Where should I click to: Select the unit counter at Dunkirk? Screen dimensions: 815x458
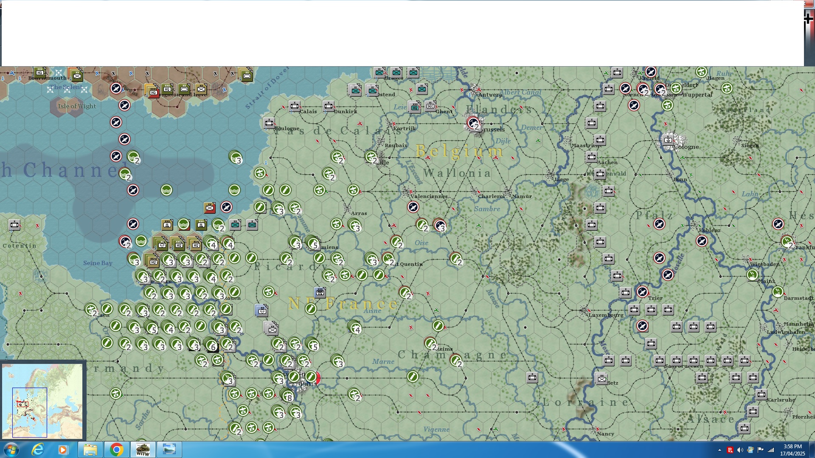329,106
